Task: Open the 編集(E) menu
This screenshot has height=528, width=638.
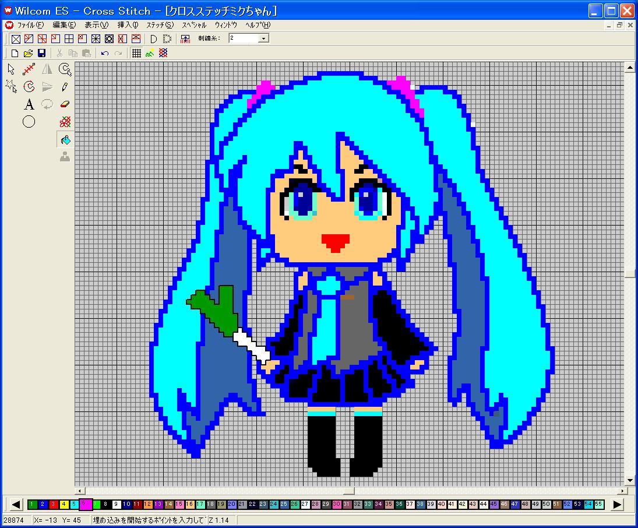Action: pyautogui.click(x=64, y=25)
